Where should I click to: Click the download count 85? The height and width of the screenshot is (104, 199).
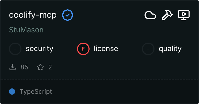coord(24,67)
